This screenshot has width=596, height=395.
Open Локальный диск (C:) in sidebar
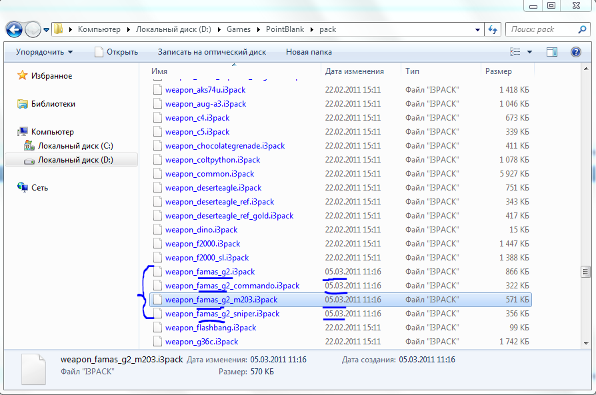75,146
